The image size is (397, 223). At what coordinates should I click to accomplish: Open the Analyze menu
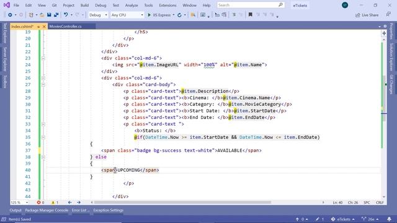132,5
